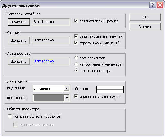Confirm settings with the OK button
This screenshot has width=165, height=137.
coord(145,17)
